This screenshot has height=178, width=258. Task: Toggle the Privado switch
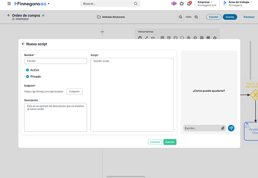(27, 77)
